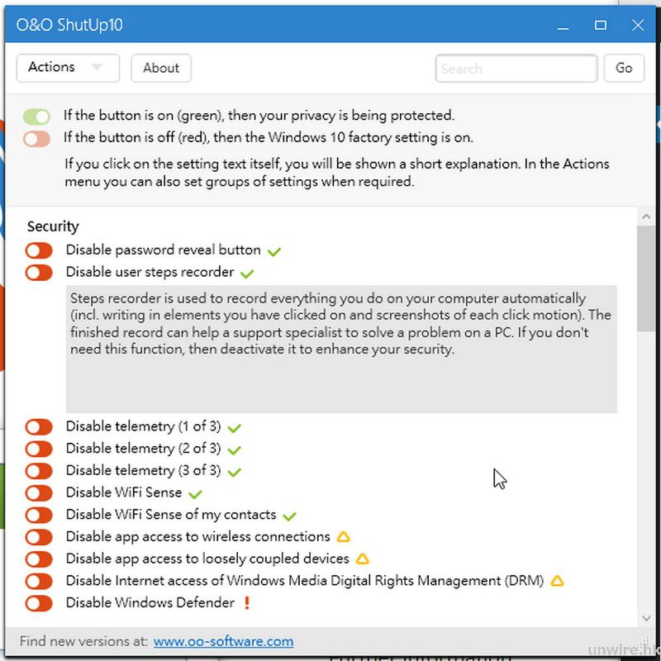The height and width of the screenshot is (661, 661).
Task: Click green checkmark beside WiFi Sense of my contacts
Action: (x=290, y=516)
